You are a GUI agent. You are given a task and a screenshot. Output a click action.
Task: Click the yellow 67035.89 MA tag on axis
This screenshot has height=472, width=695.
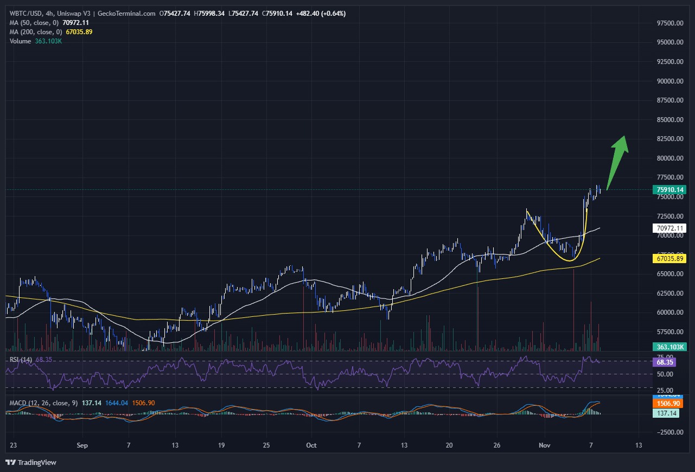pyautogui.click(x=670, y=259)
